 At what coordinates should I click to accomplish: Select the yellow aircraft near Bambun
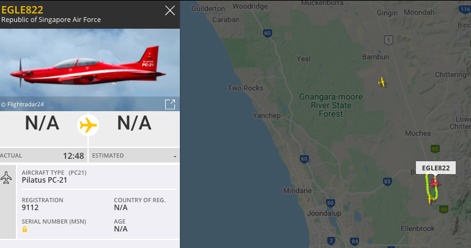[x=382, y=82]
